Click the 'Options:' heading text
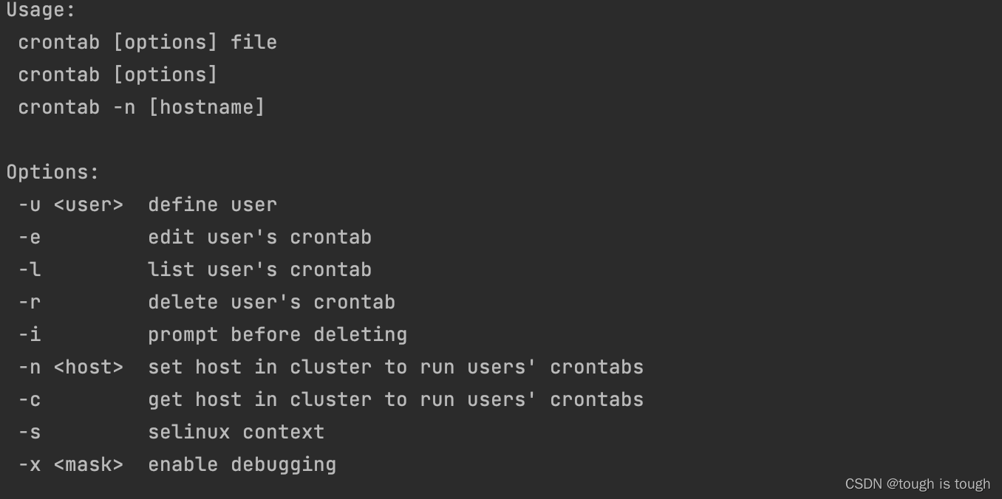The image size is (1002, 499). [52, 172]
